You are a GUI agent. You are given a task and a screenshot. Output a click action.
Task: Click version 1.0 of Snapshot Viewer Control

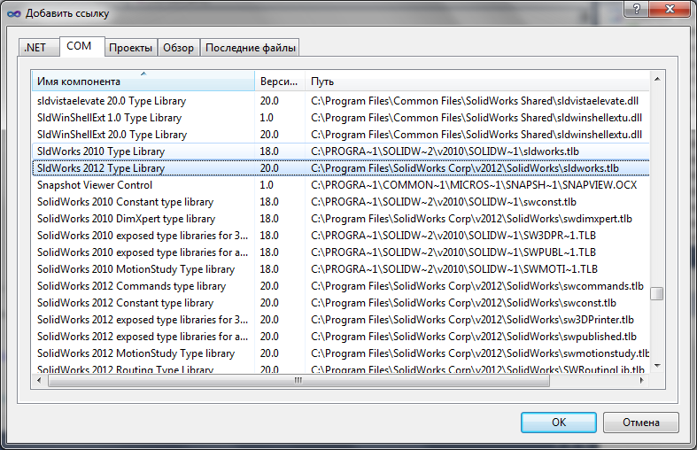click(x=267, y=185)
